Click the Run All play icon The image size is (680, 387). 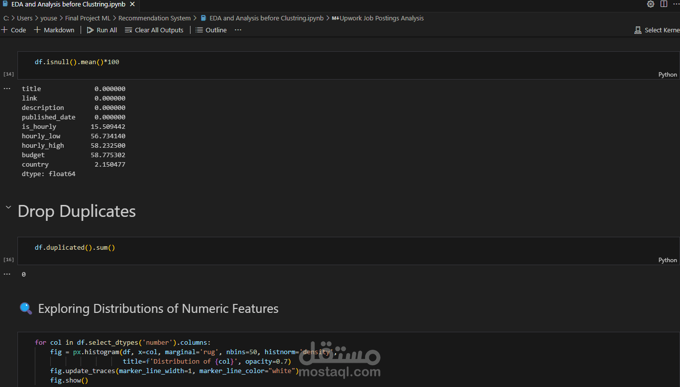(90, 30)
